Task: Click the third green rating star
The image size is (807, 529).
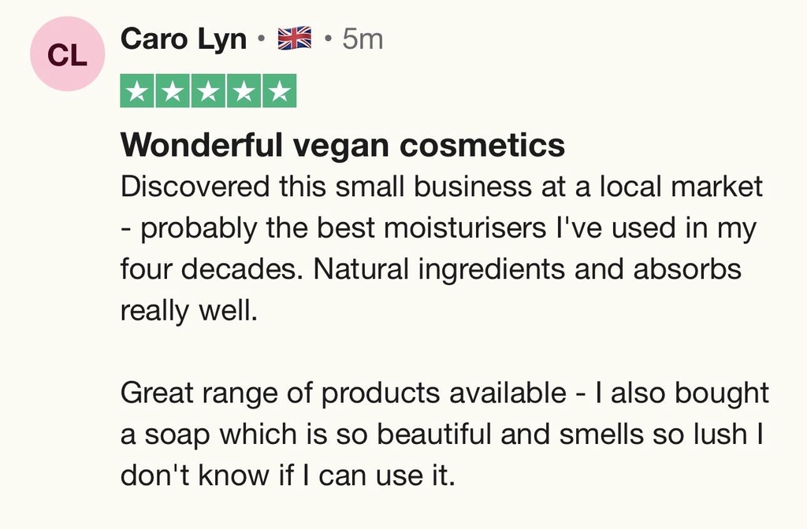Action: (x=208, y=91)
